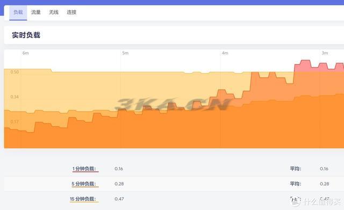The width and height of the screenshot is (344, 210).
Task: Click the average value 0.28
Action: click(325, 184)
